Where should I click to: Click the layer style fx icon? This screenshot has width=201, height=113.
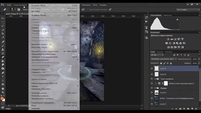[176, 109]
